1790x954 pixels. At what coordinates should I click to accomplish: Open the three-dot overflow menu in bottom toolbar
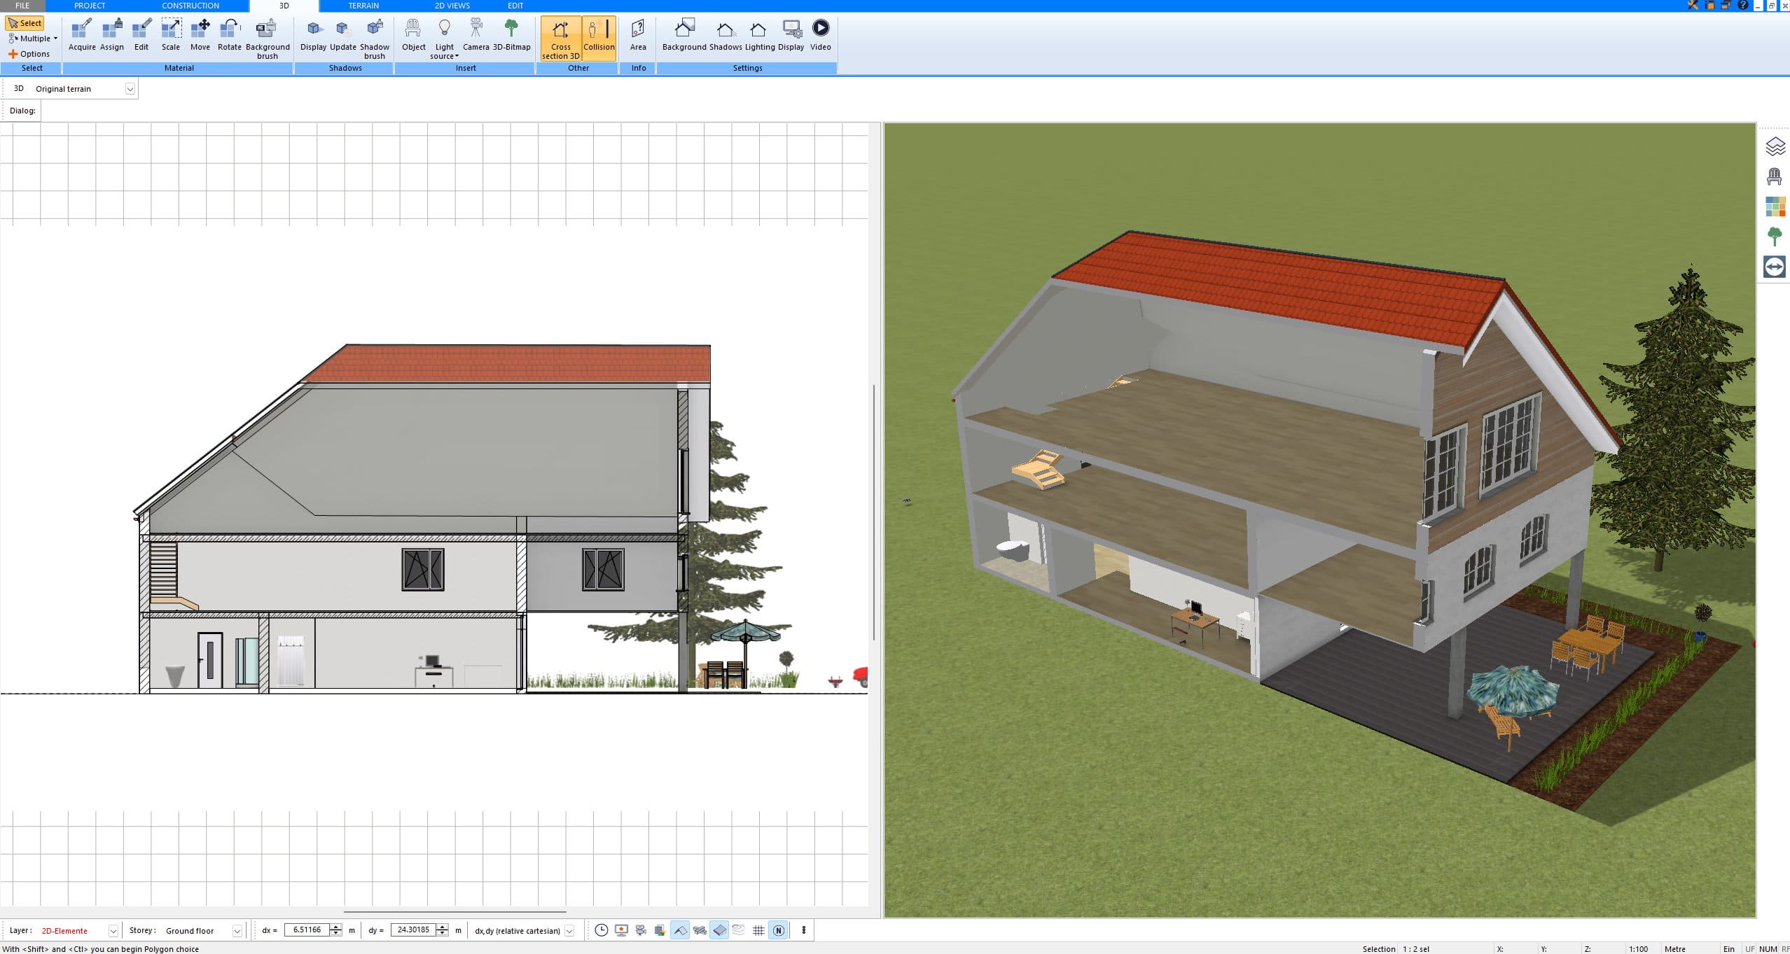pos(804,930)
